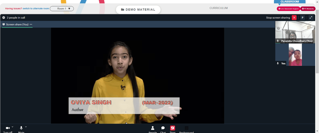Screen dimensions: 319x133
Task: Open Background effects option
Action: point(186,130)
